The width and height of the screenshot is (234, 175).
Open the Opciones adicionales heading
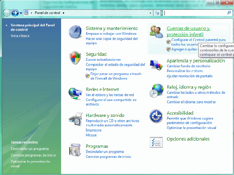tap(188, 139)
